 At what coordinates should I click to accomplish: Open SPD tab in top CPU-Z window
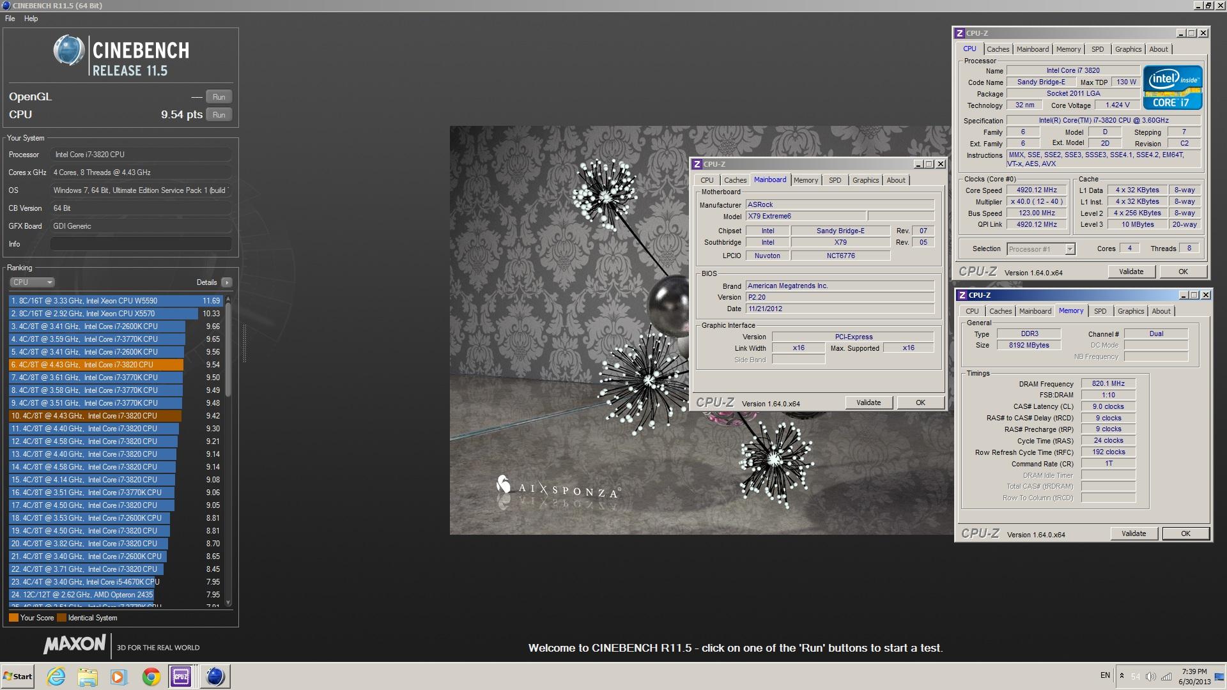pos(1097,49)
